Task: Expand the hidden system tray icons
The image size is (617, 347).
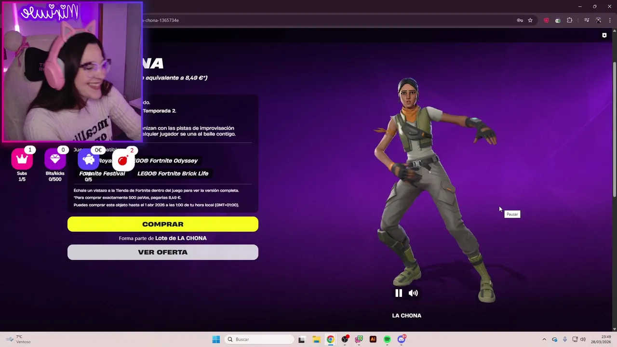Action: pyautogui.click(x=544, y=339)
